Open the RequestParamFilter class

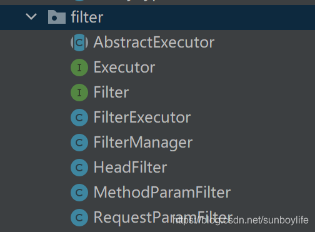coord(163,218)
